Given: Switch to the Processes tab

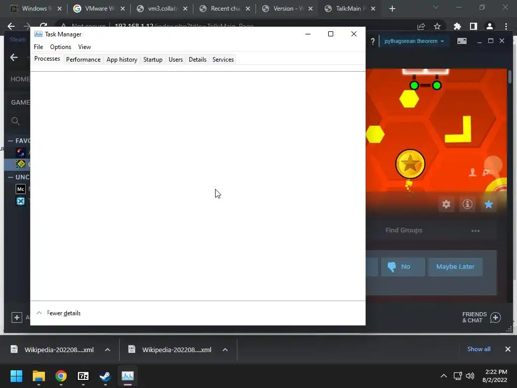Looking at the screenshot, I should (x=47, y=59).
